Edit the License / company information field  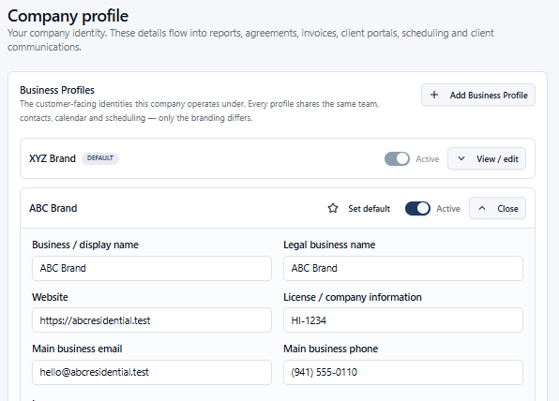click(403, 320)
